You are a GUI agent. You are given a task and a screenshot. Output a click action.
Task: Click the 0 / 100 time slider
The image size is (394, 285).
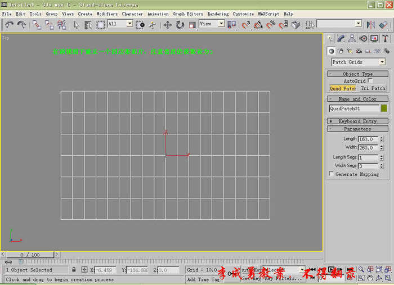(x=30, y=255)
